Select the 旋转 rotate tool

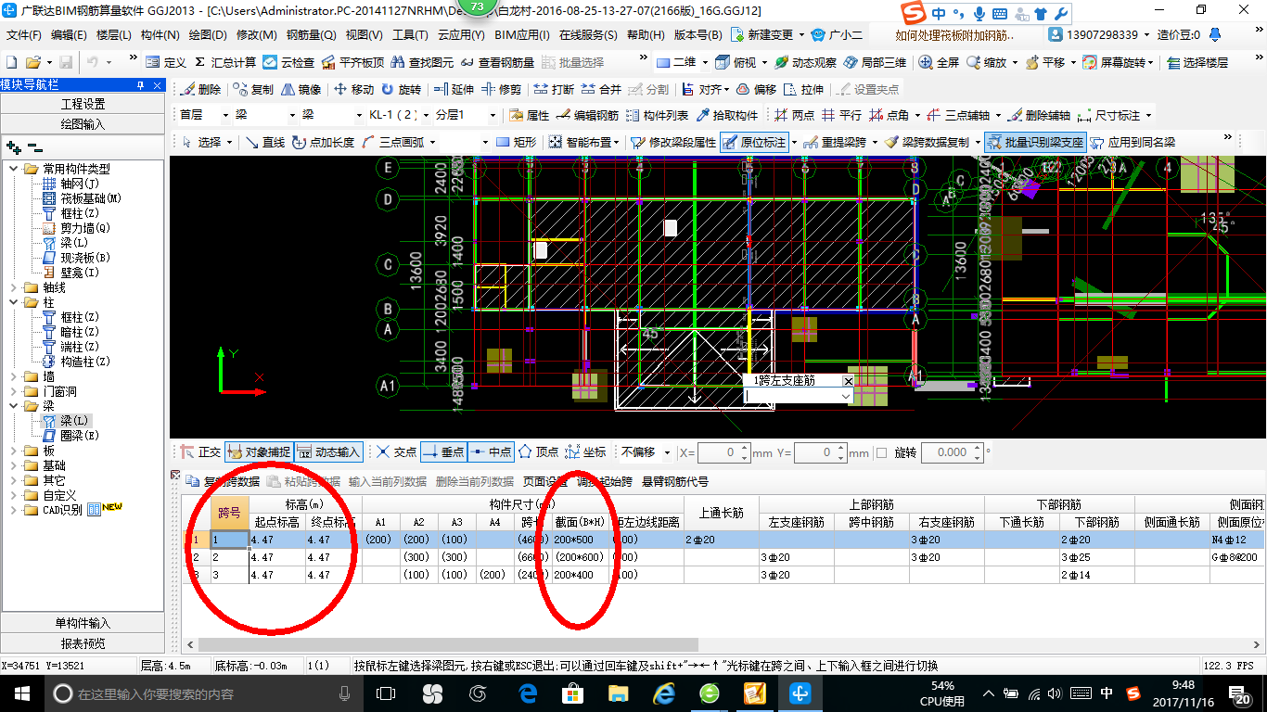click(x=401, y=90)
